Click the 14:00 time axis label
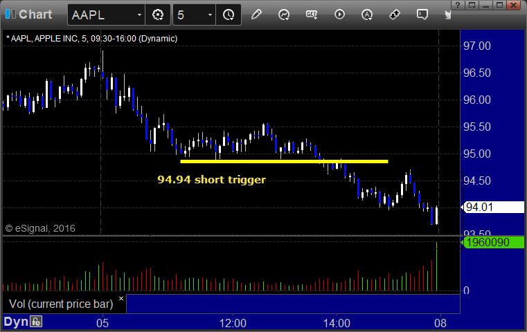The height and width of the screenshot is (332, 527). pyautogui.click(x=337, y=323)
